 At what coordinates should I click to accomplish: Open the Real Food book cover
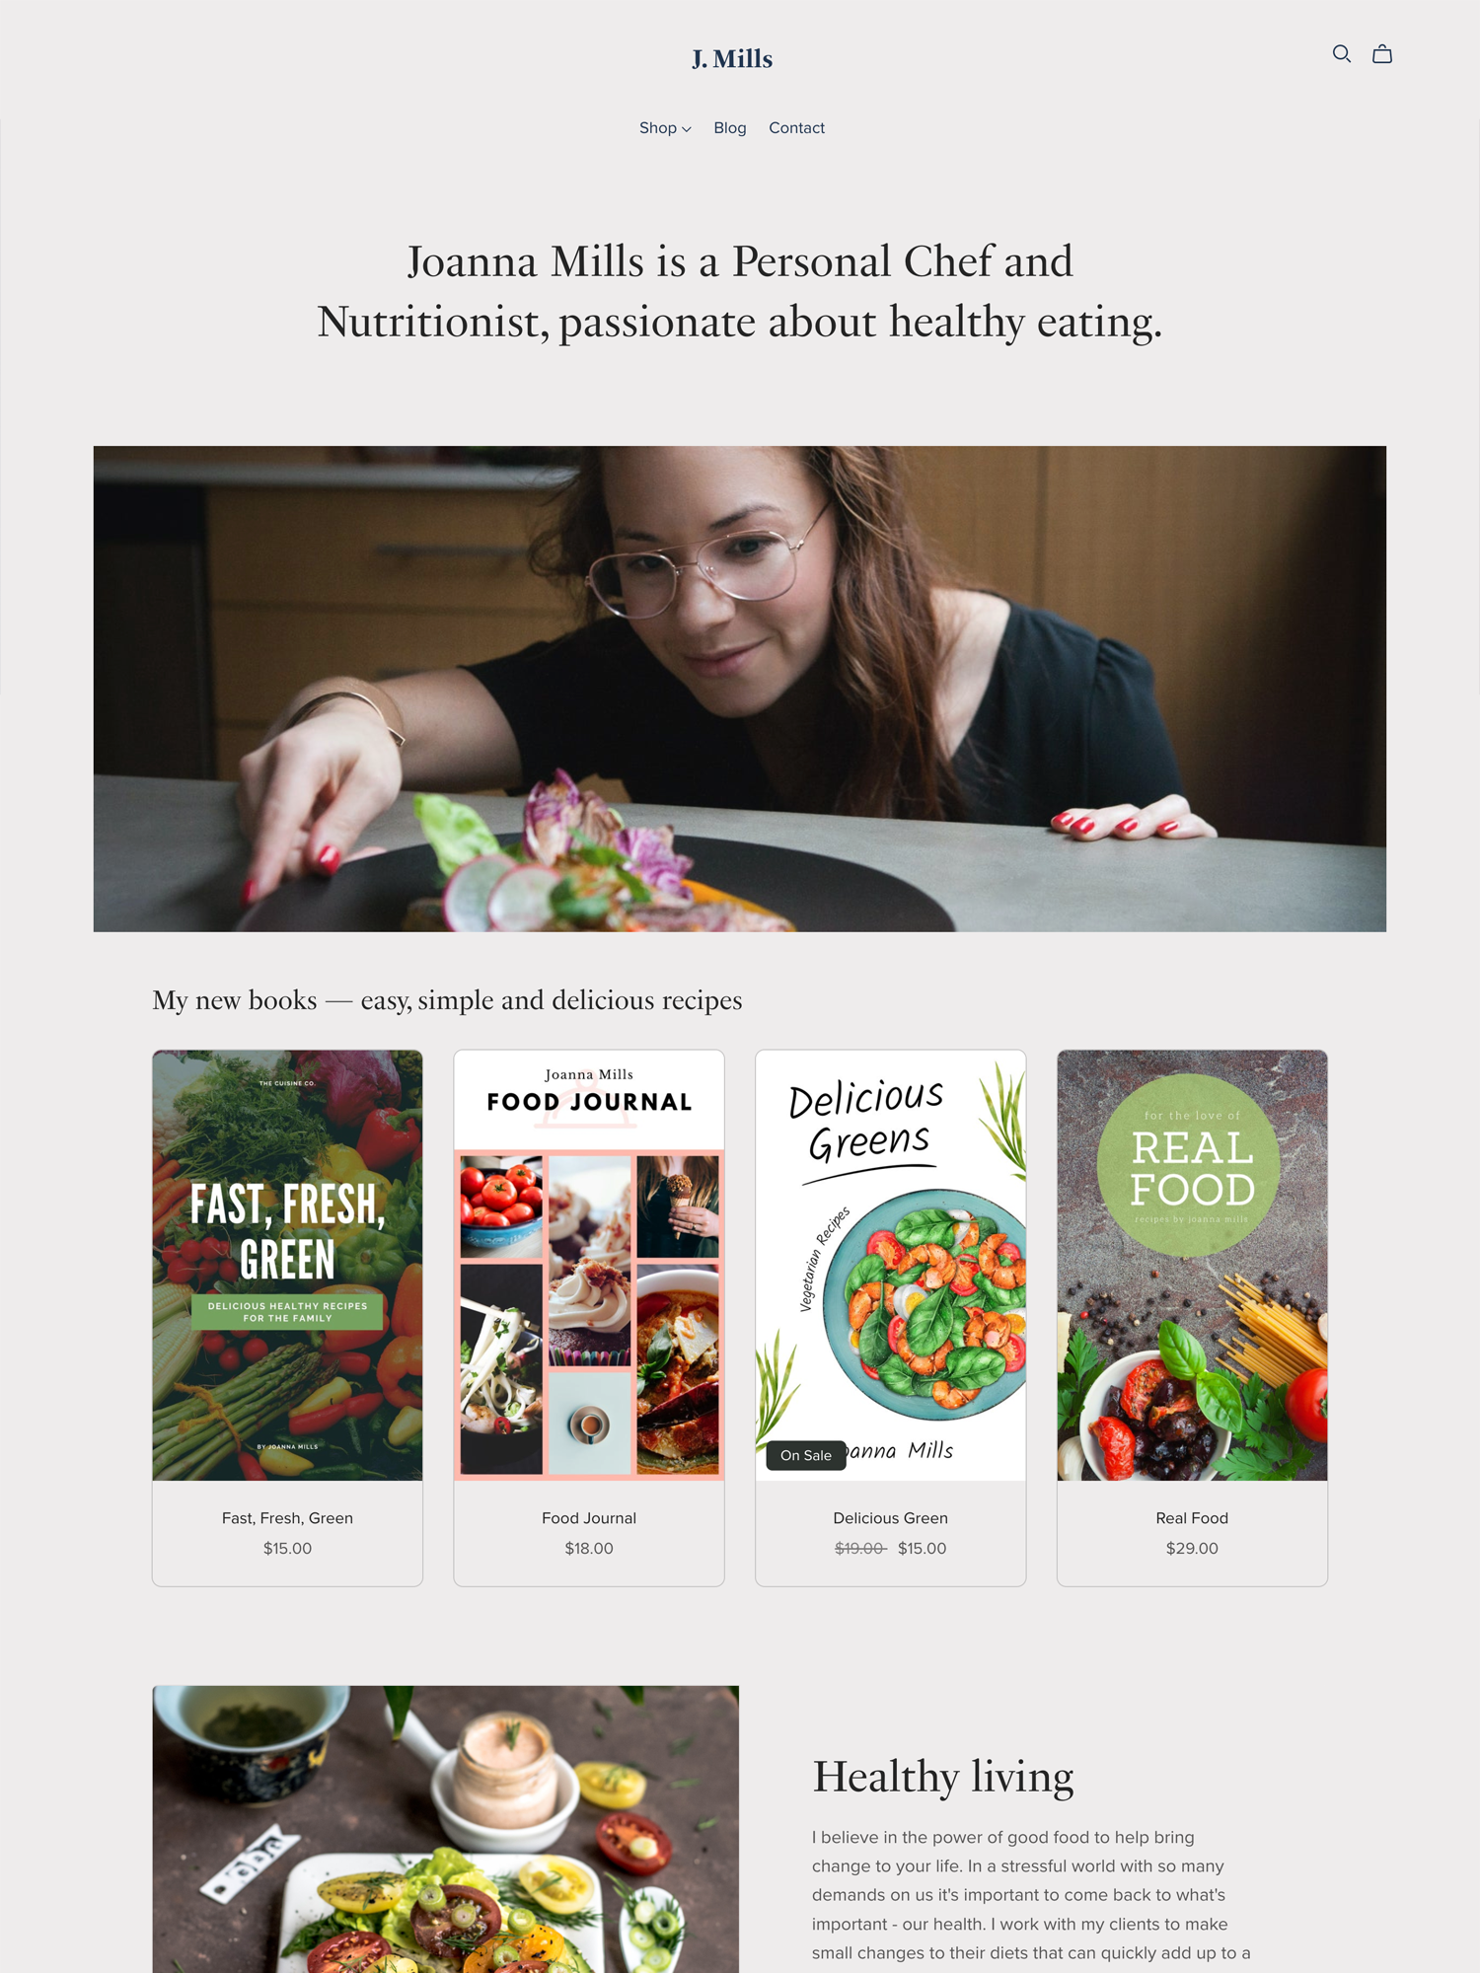(1192, 1265)
